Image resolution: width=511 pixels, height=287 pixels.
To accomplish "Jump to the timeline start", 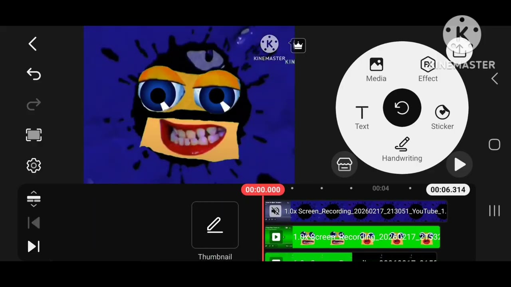I will tap(34, 223).
